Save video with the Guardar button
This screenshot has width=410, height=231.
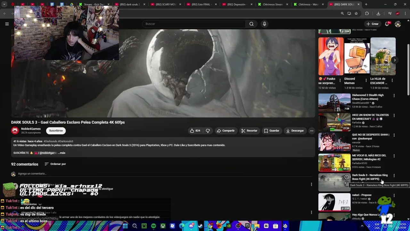coord(271,131)
